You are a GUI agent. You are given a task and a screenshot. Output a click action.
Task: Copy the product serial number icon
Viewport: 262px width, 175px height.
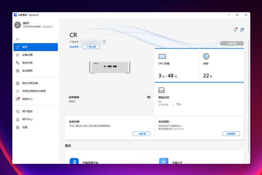[104, 42]
